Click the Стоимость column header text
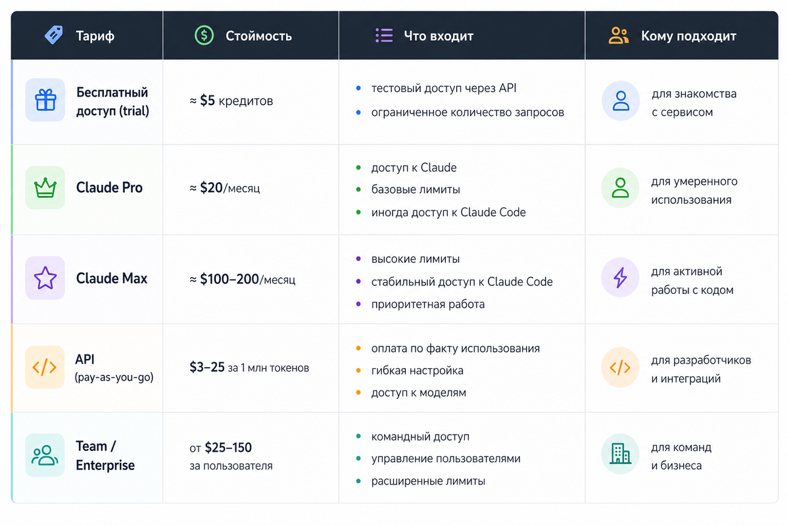This screenshot has height=526, width=789. (x=258, y=36)
